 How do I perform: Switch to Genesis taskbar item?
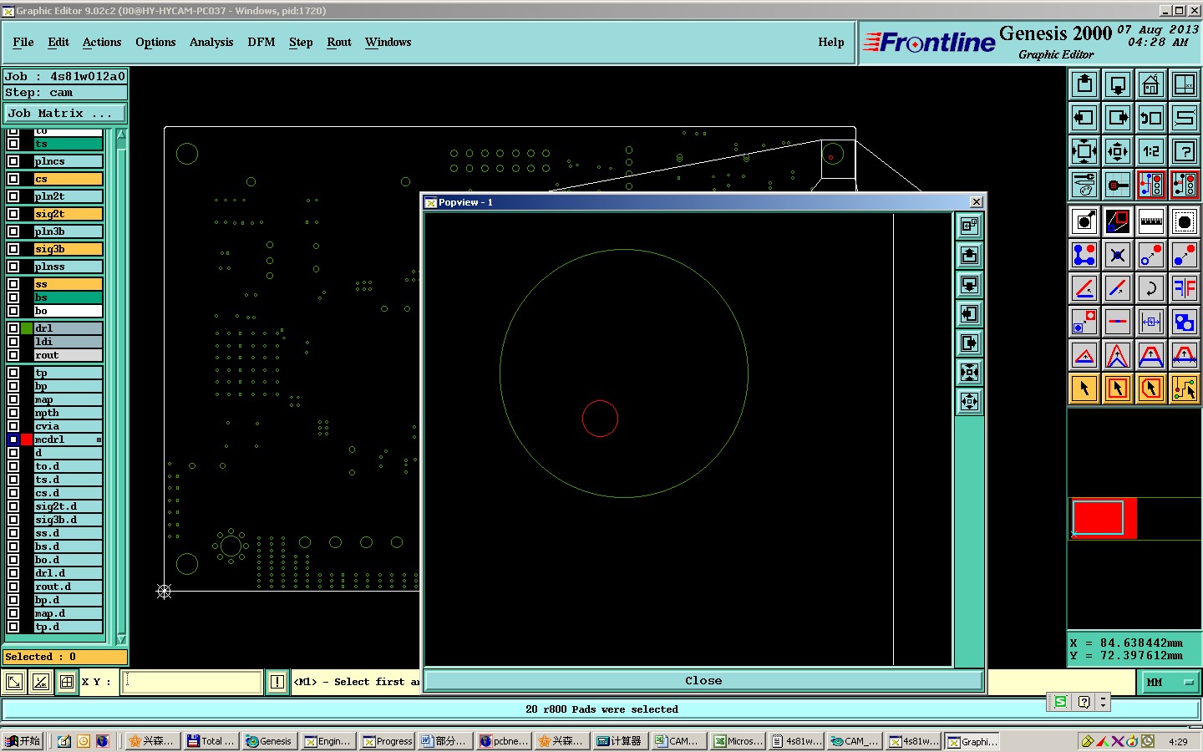[269, 741]
